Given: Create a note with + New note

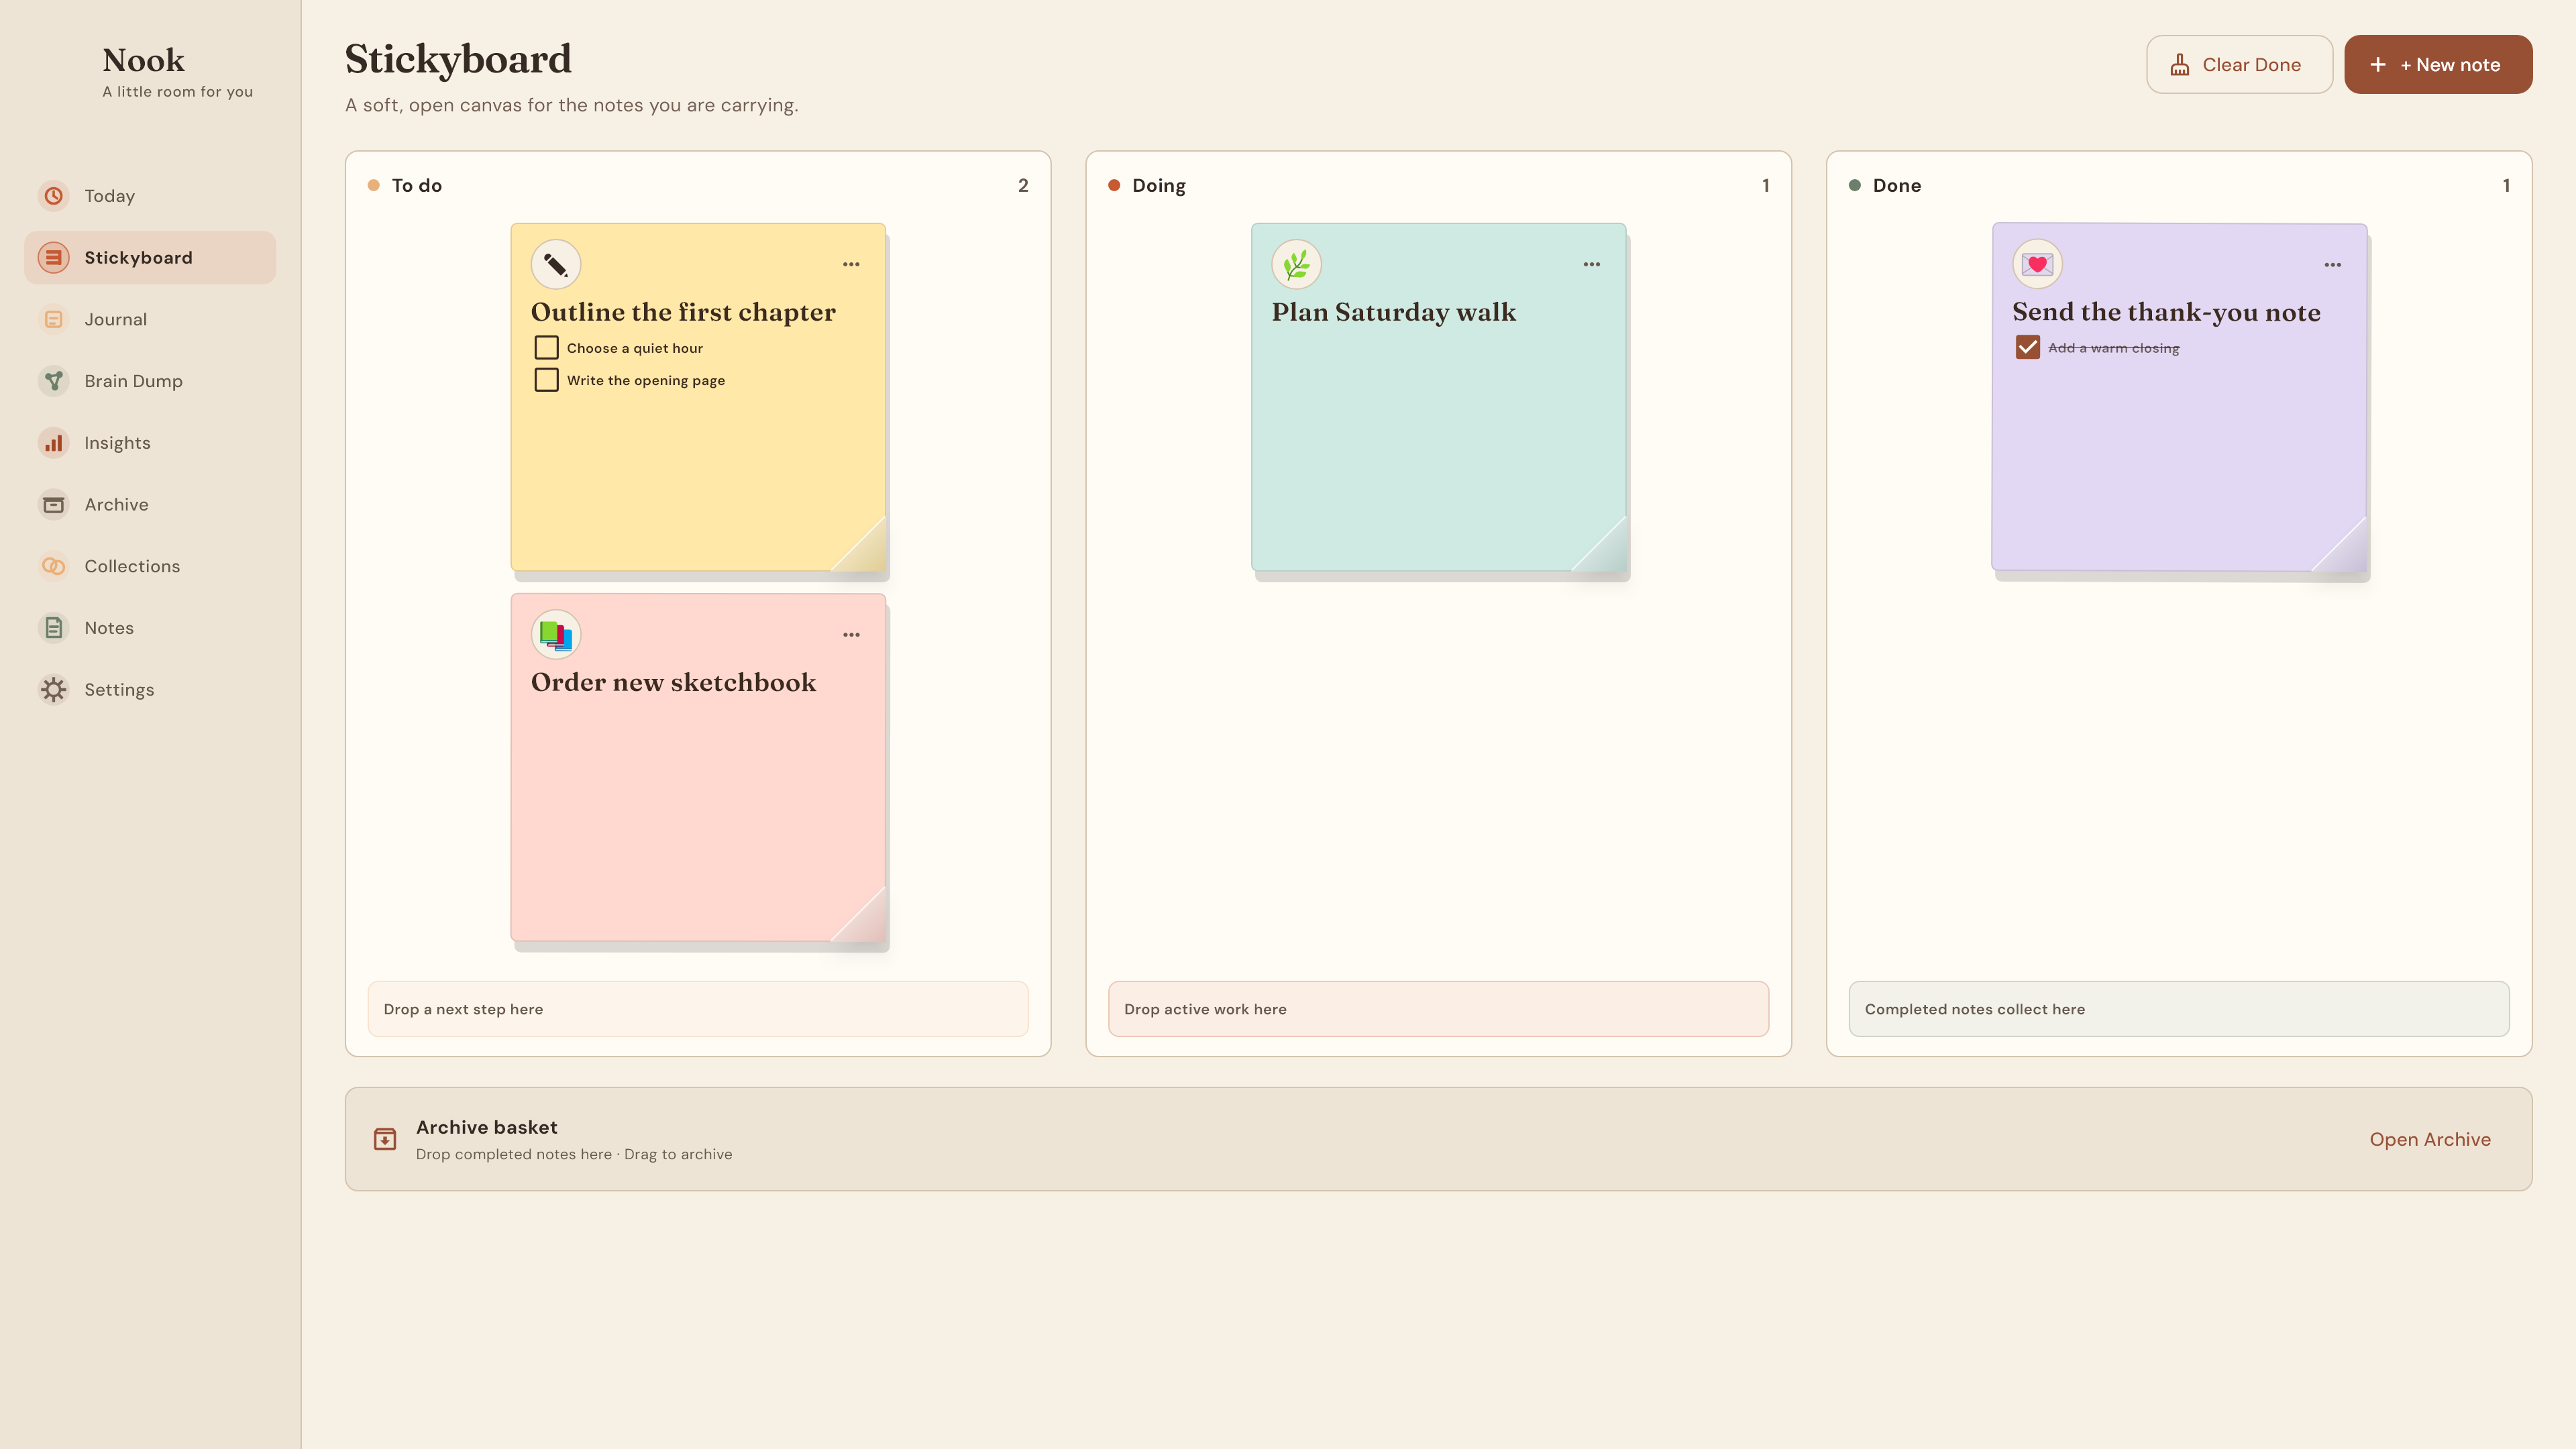Looking at the screenshot, I should (2438, 65).
